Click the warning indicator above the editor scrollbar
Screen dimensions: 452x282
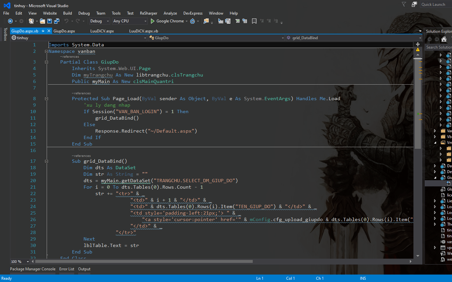418,50
